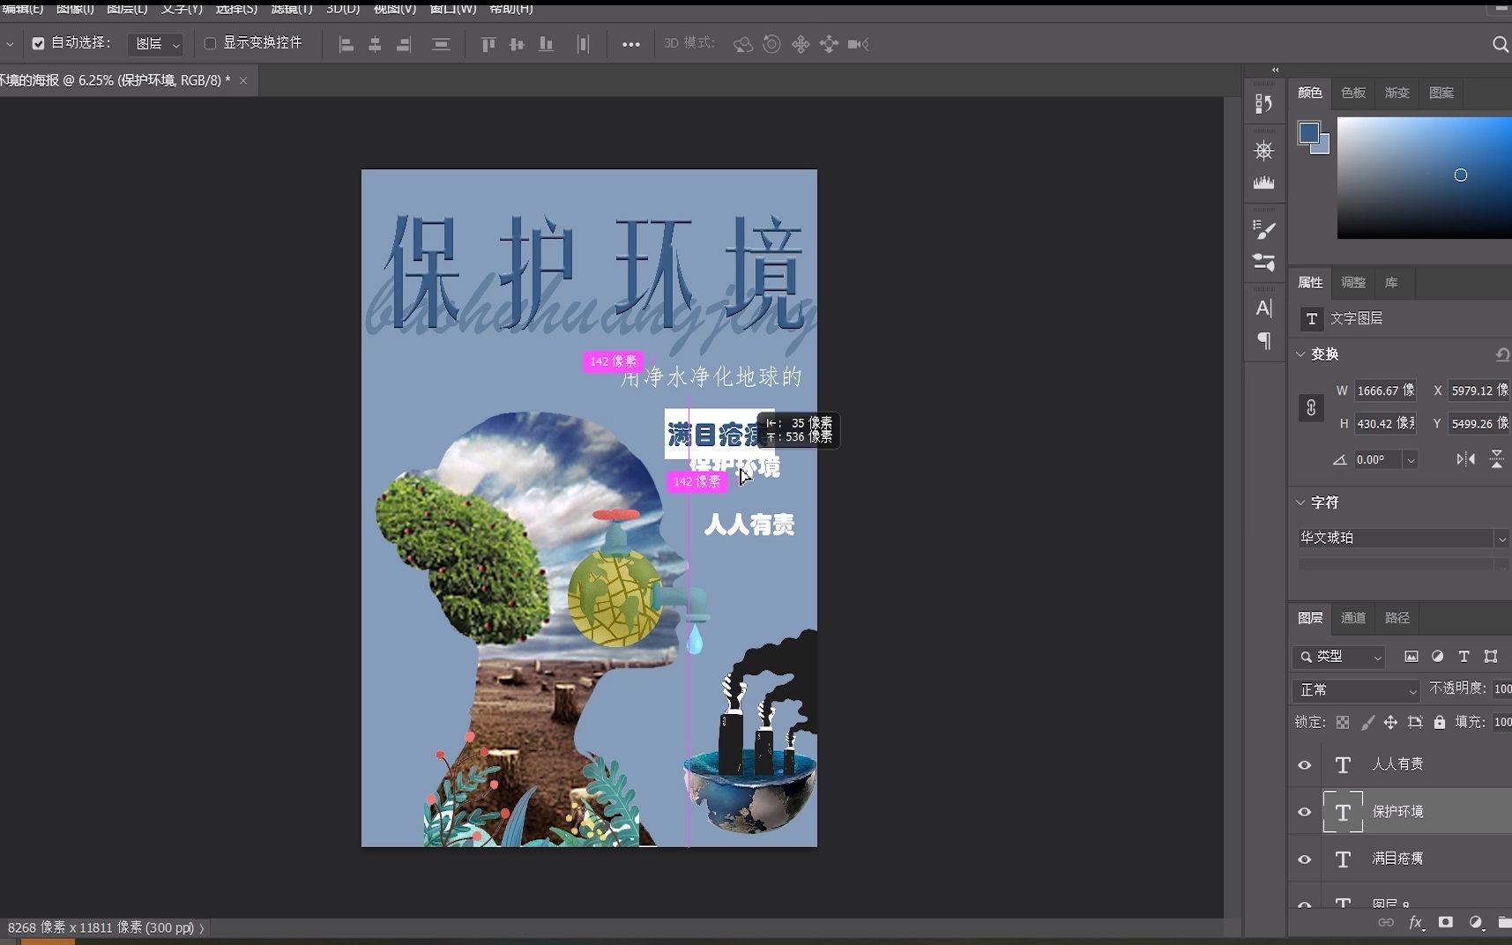The height and width of the screenshot is (945, 1512).
Task: Close the poster document tab
Action: 243,80
